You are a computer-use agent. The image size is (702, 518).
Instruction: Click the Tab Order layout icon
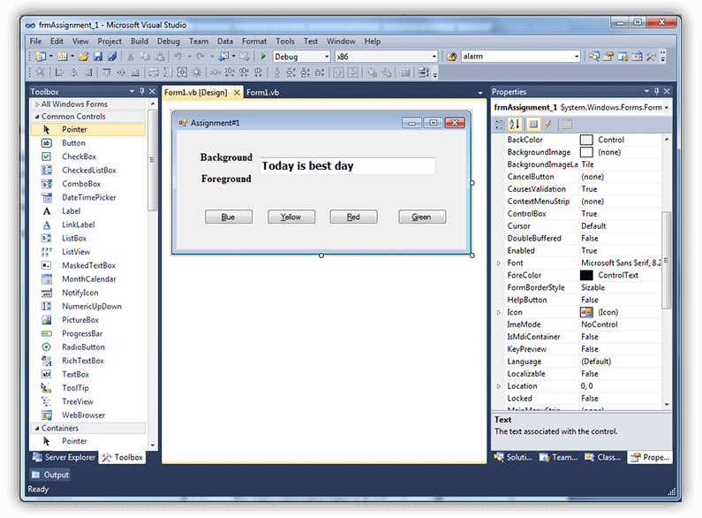click(x=423, y=72)
